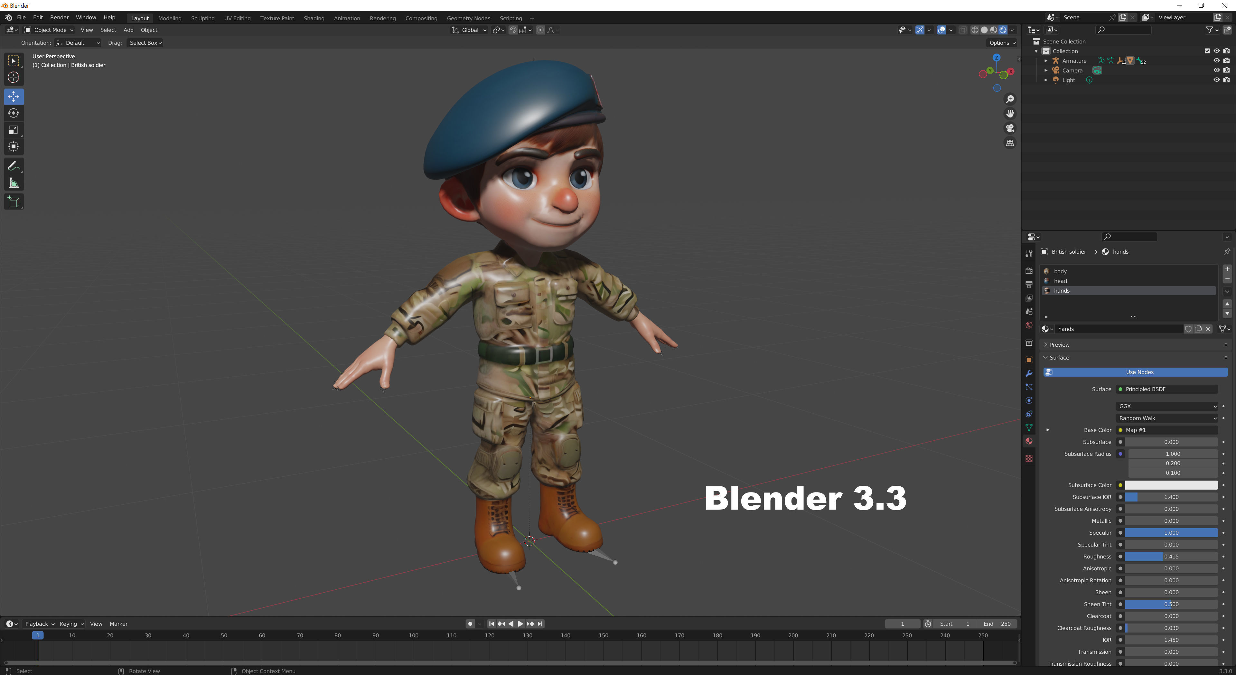Play animation forward
The height and width of the screenshot is (675, 1236).
point(520,624)
